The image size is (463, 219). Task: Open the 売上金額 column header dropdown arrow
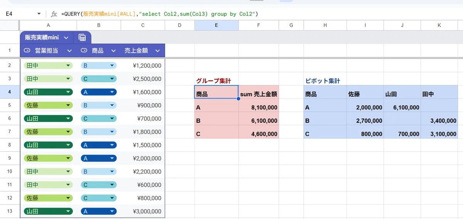tap(157, 51)
